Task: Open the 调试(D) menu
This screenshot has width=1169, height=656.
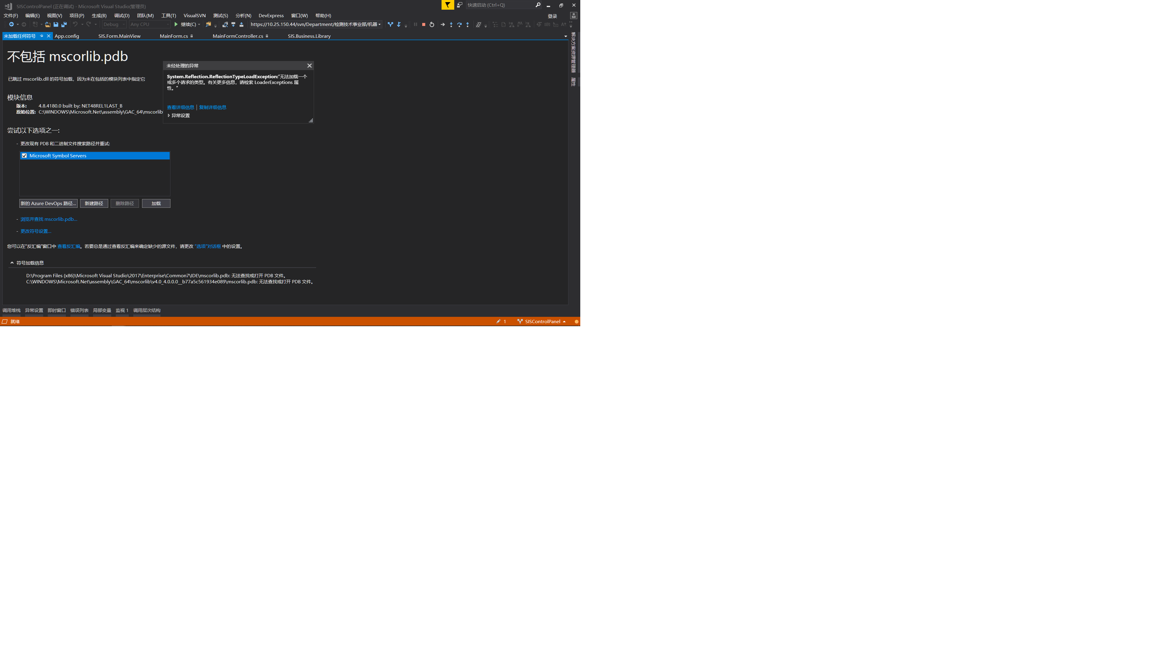Action: point(121,15)
